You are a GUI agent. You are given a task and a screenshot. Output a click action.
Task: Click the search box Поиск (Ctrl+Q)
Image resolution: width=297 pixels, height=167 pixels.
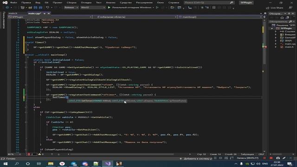(x=209, y=3)
